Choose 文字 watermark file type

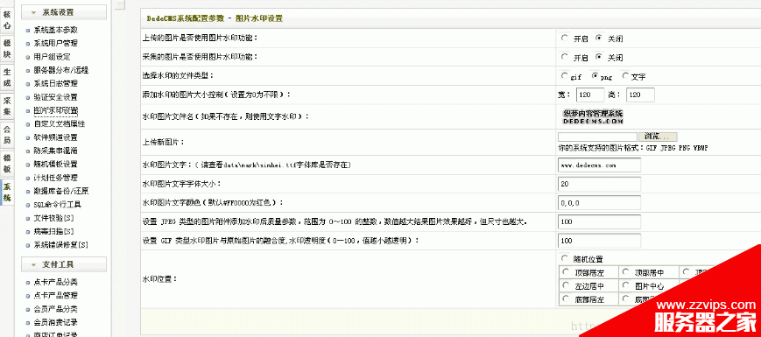click(625, 75)
